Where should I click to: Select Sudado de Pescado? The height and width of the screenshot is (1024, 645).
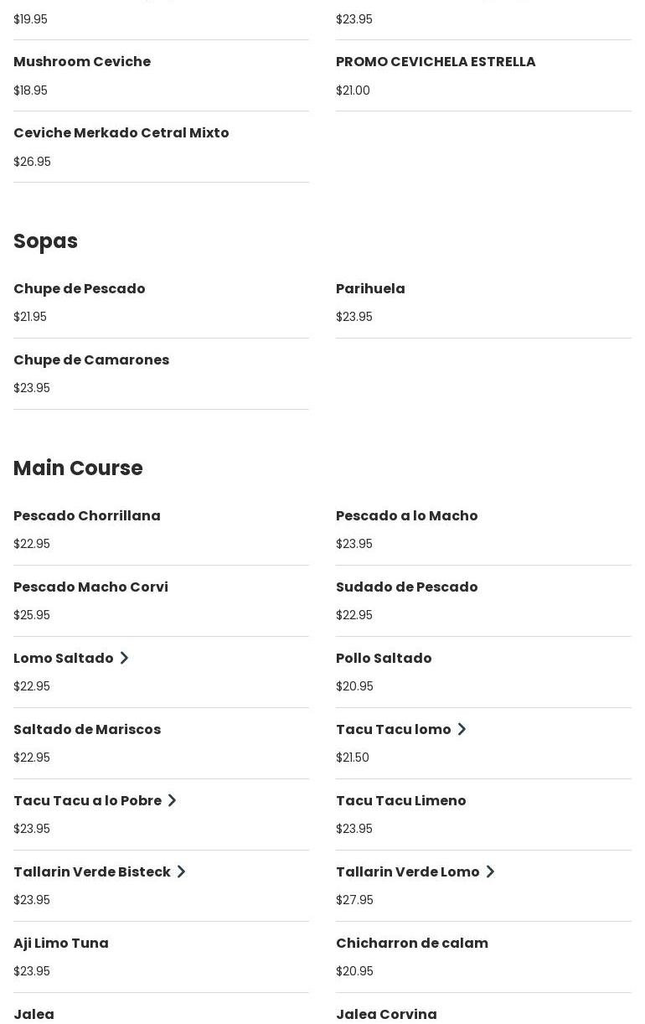point(406,587)
